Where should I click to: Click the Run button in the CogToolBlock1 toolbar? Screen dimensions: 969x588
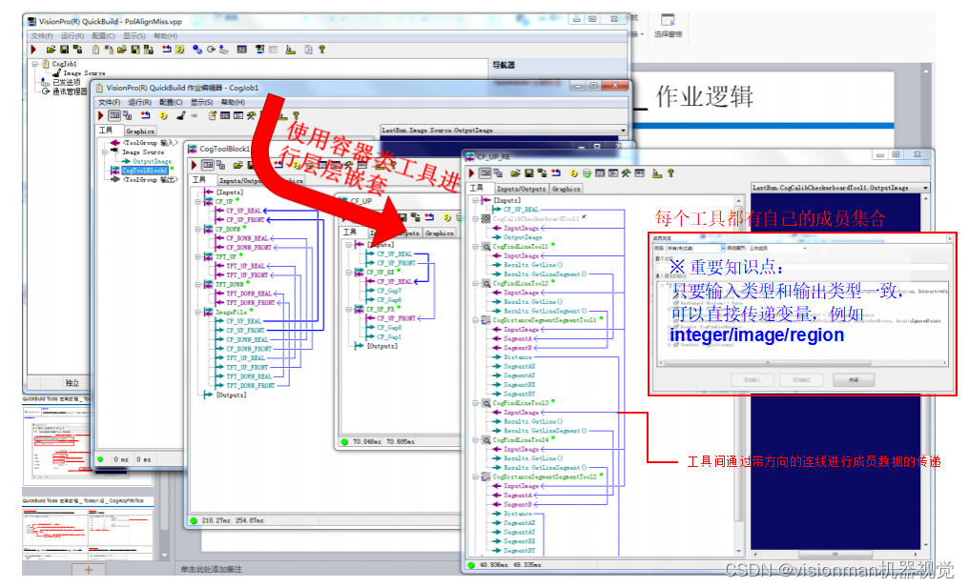point(194,164)
